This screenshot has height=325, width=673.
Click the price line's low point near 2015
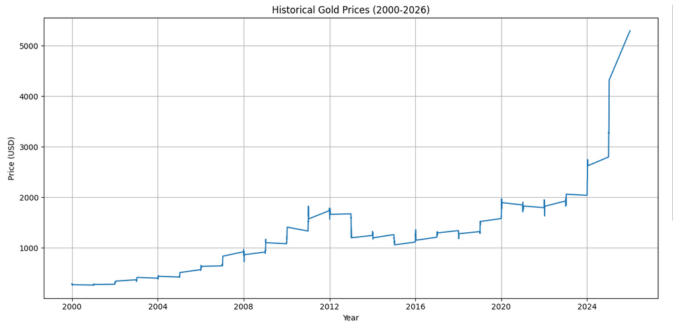pos(394,244)
